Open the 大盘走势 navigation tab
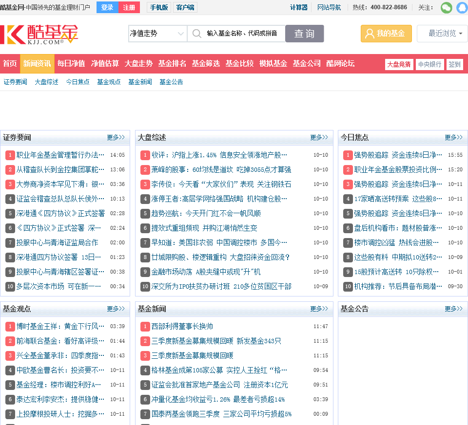The image size is (468, 425). 138,63
